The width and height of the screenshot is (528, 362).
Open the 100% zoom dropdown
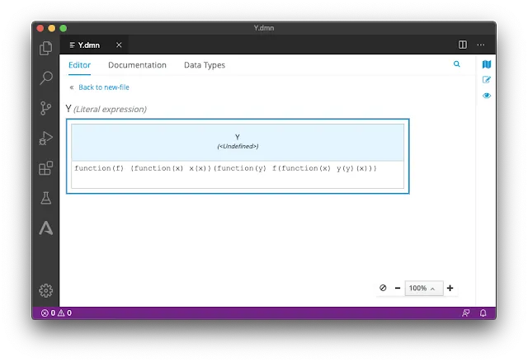tap(424, 289)
